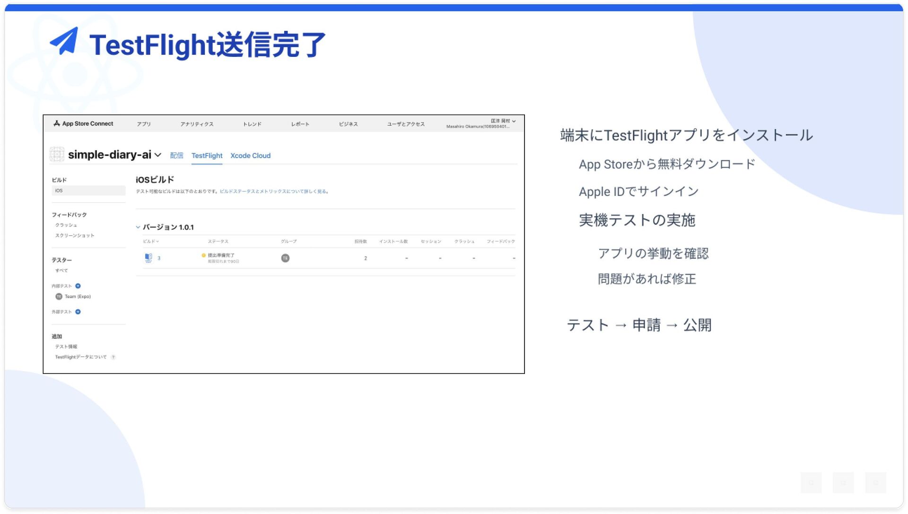Click the インストール数 column header
908x514 pixels.
click(393, 241)
